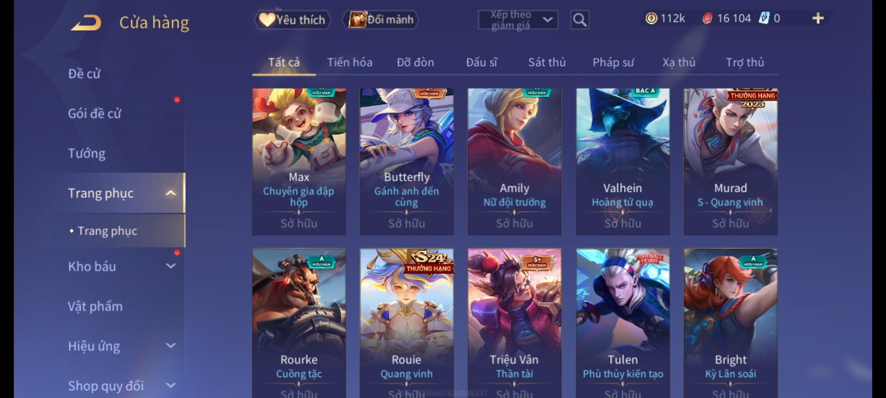Open the Xếp theo giảm giá dropdown
The height and width of the screenshot is (398, 886).
pyautogui.click(x=518, y=20)
